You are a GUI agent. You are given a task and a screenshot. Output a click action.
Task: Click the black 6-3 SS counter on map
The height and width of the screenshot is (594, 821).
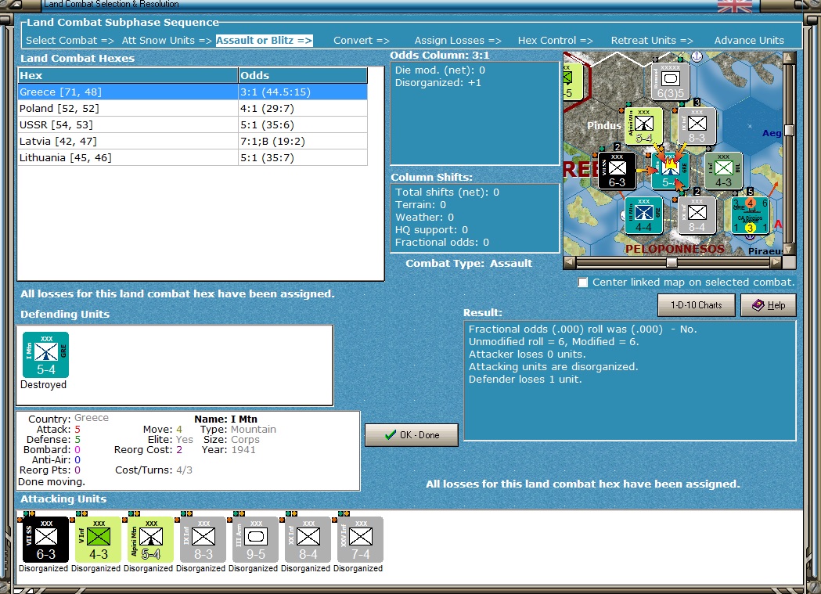pyautogui.click(x=617, y=171)
